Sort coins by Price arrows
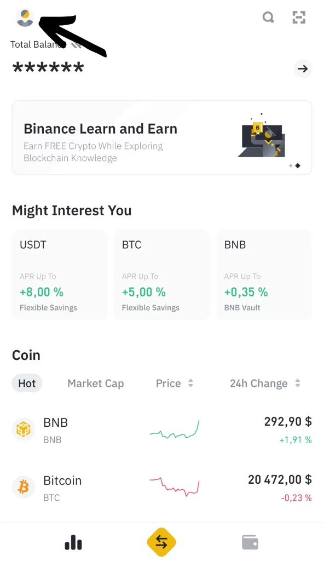 pos(190,383)
